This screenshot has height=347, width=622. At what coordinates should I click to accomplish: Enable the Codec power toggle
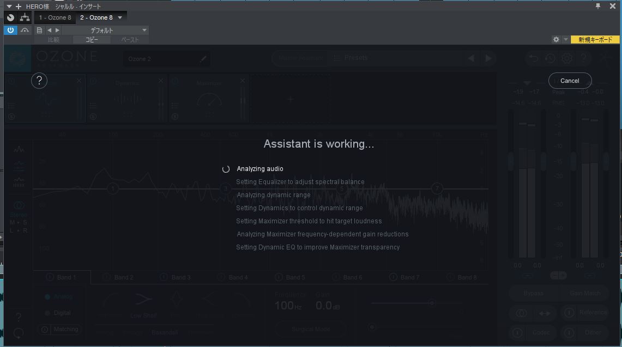pos(517,332)
